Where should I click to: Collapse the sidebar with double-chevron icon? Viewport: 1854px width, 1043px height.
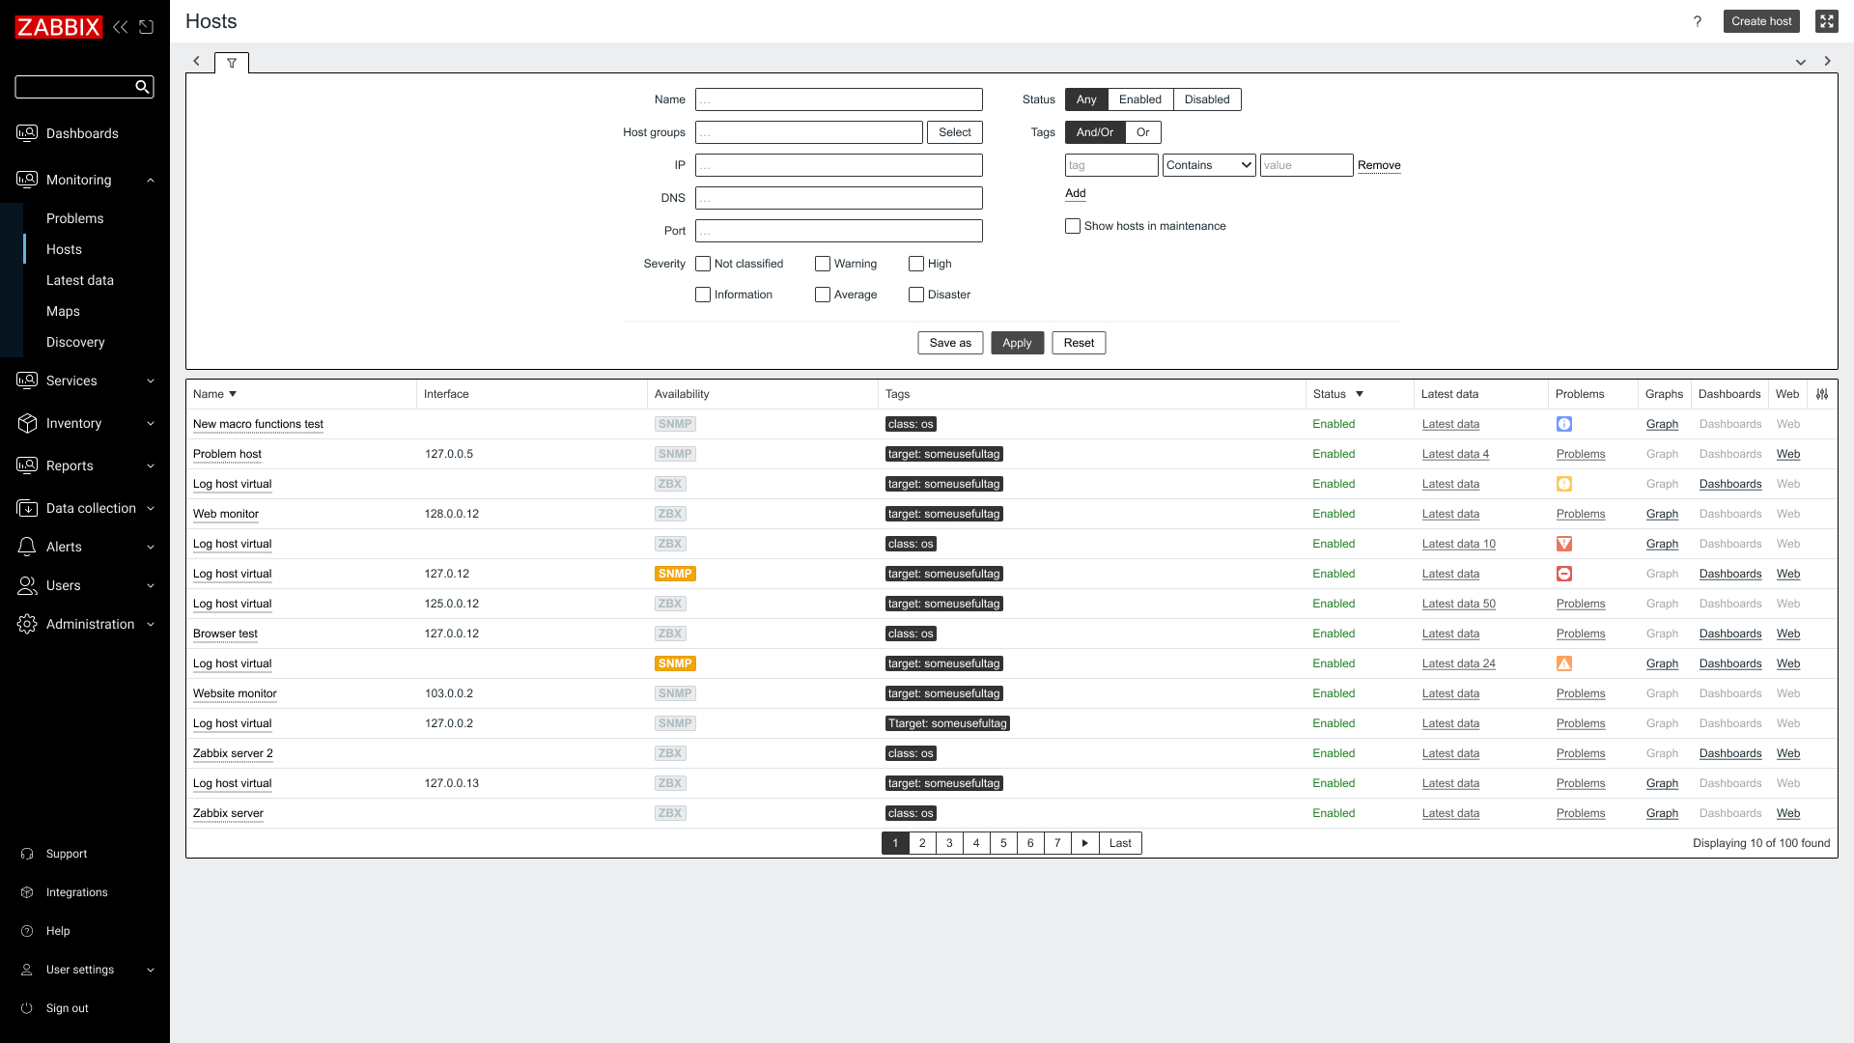(x=120, y=27)
